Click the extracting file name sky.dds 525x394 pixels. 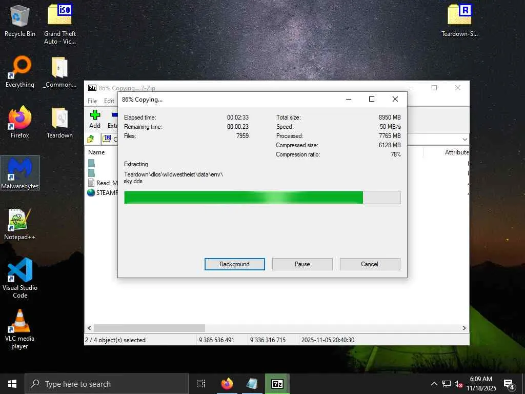point(133,181)
